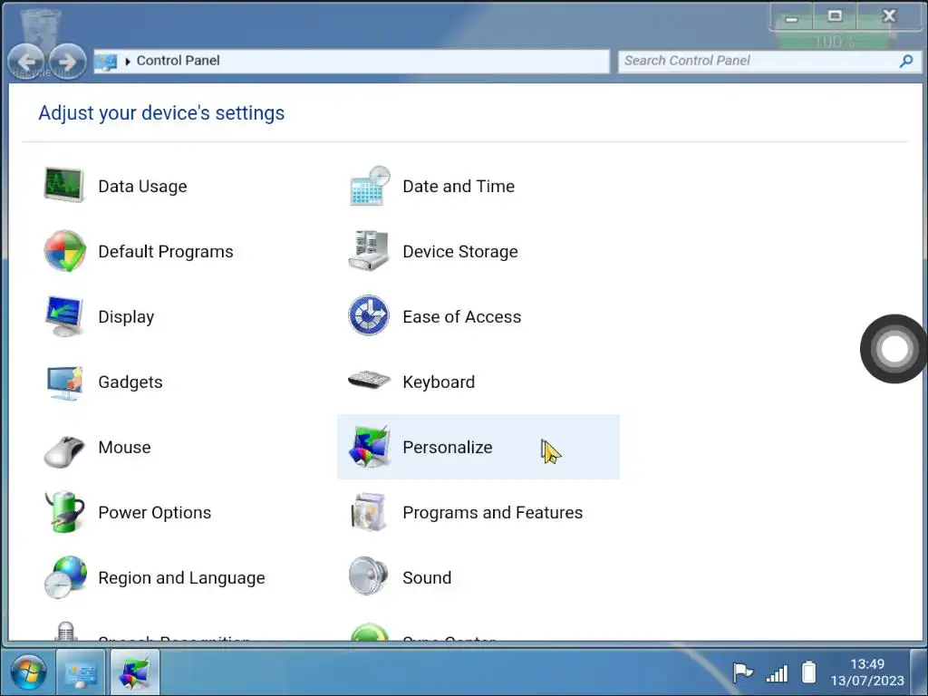Click the Personalize colorful monitor icon
This screenshot has width=928, height=696.
tap(369, 447)
